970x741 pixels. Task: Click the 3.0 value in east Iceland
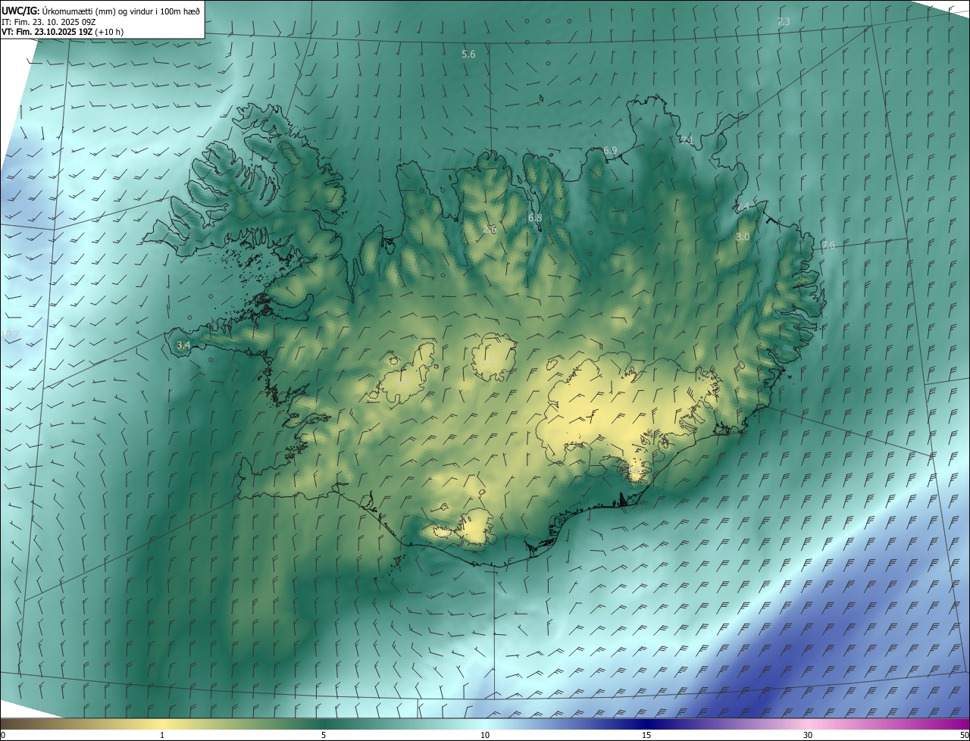(x=743, y=237)
